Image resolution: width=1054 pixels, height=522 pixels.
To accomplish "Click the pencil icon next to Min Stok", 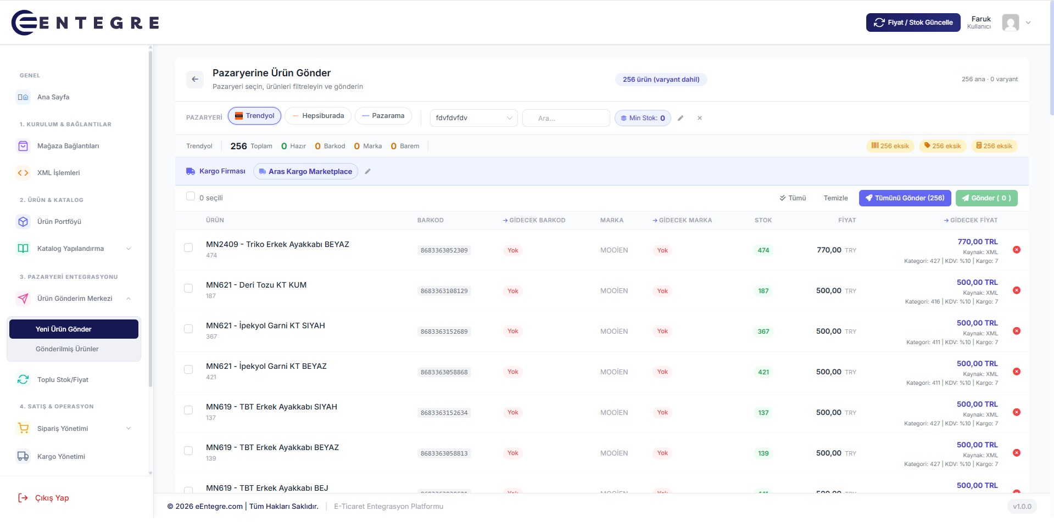I will (681, 118).
